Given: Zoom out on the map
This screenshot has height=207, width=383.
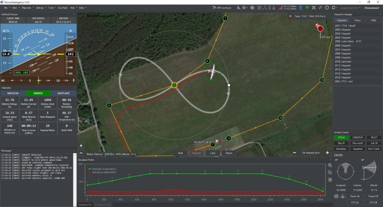Looking at the screenshot, I should 81,153.
